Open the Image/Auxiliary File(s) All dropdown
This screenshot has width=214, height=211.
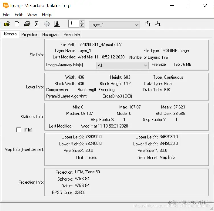[123, 65]
